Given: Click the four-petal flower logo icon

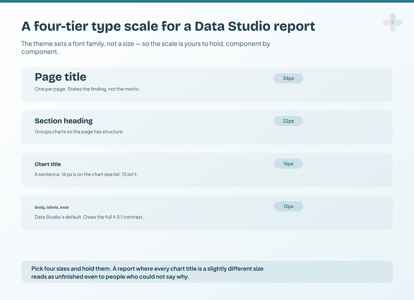Looking at the screenshot, I should (x=393, y=23).
